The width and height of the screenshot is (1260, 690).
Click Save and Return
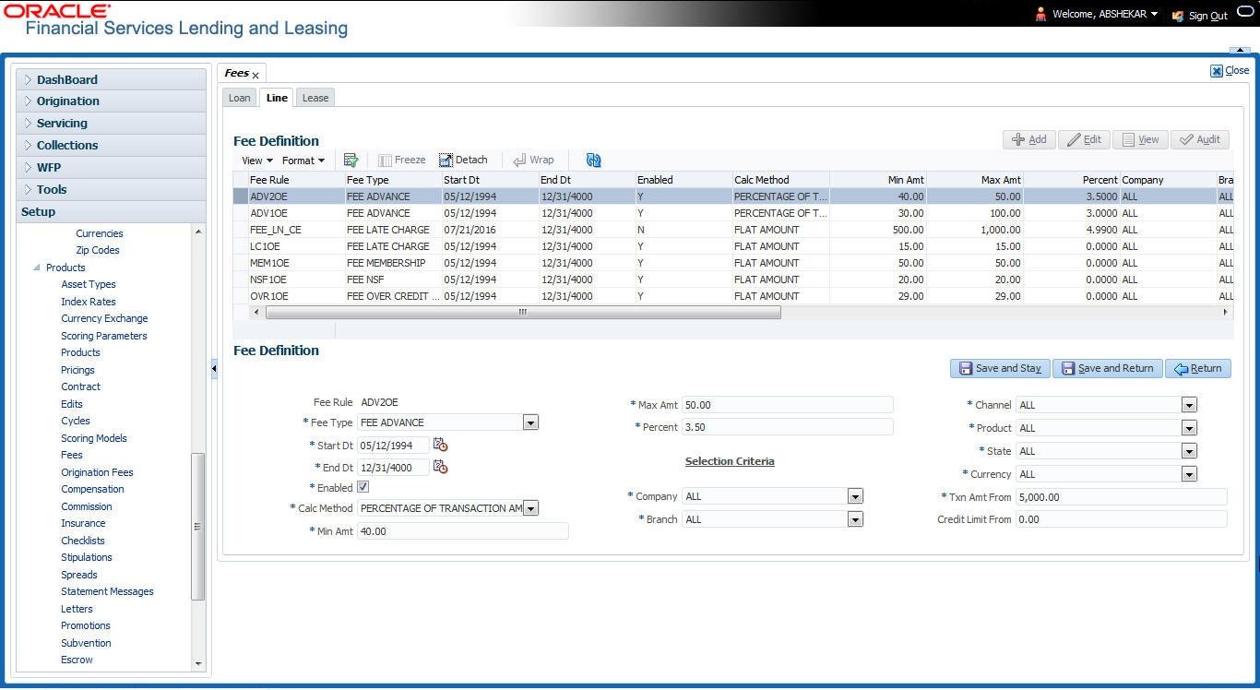1108,368
